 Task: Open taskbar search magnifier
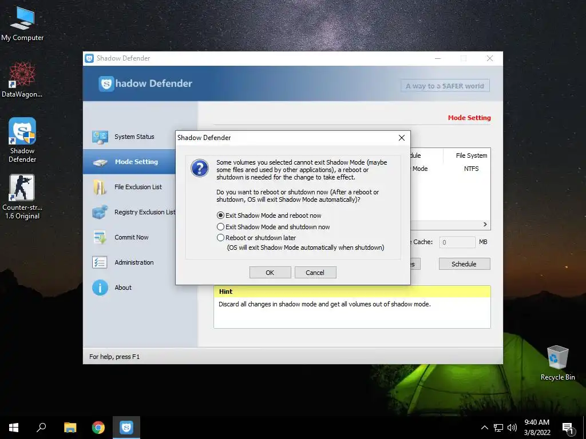click(41, 428)
